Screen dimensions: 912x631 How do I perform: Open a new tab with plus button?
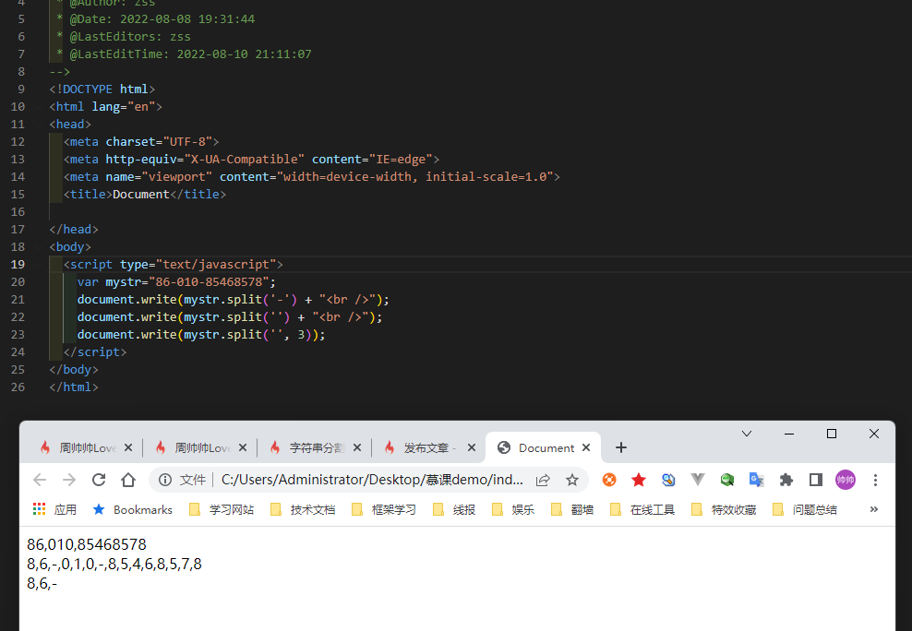click(x=621, y=447)
